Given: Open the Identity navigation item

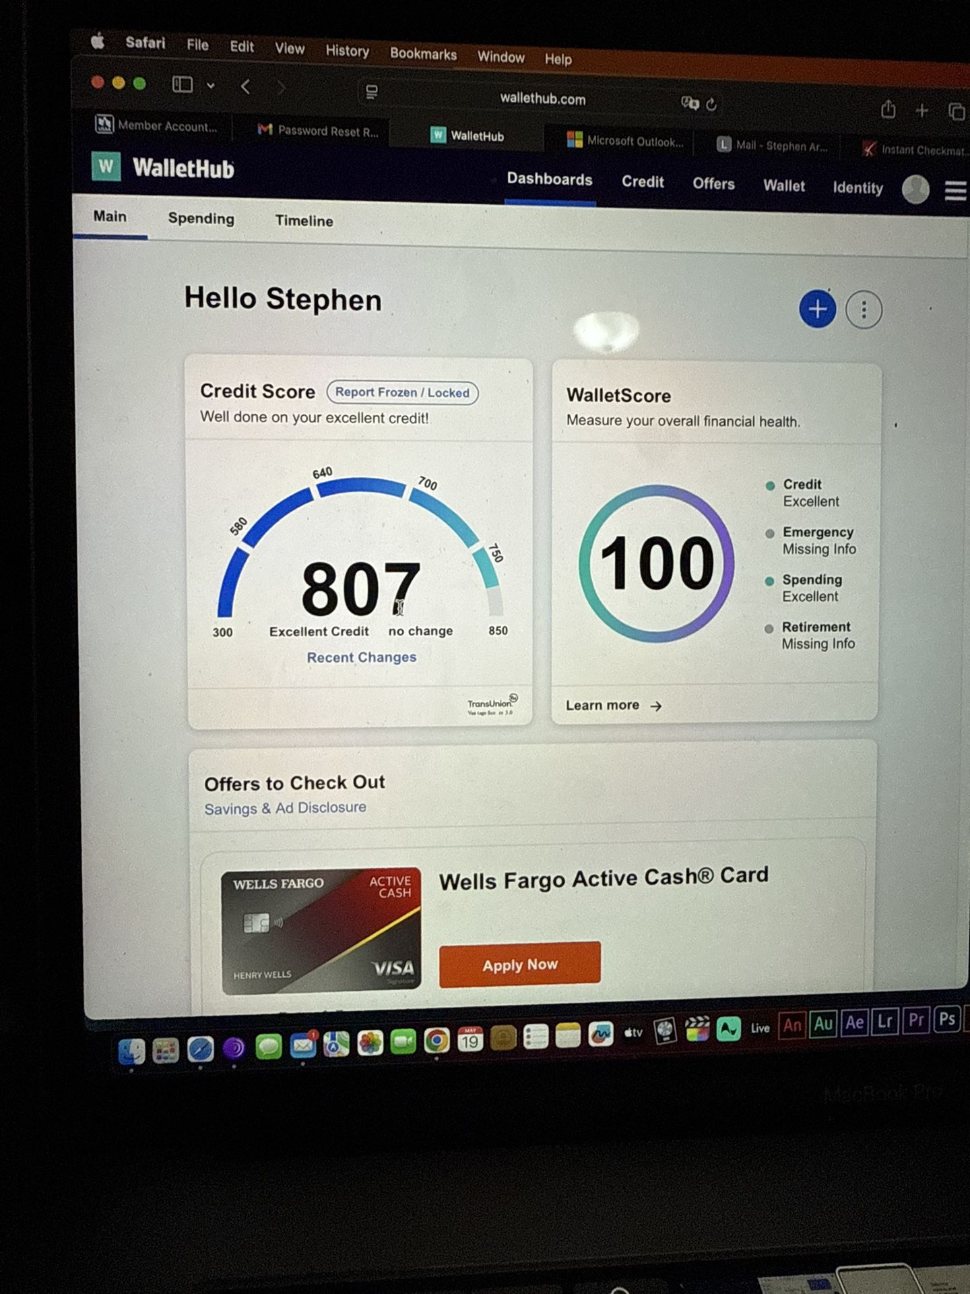Looking at the screenshot, I should 858,188.
